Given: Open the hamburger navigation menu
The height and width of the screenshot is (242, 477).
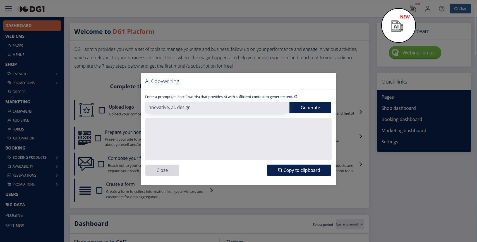Looking at the screenshot, I should pyautogui.click(x=8, y=9).
